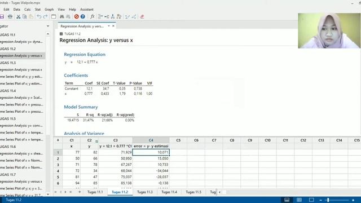The height and width of the screenshot is (203, 361).
Task: Open the Assistant menu
Action: click(x=86, y=10)
